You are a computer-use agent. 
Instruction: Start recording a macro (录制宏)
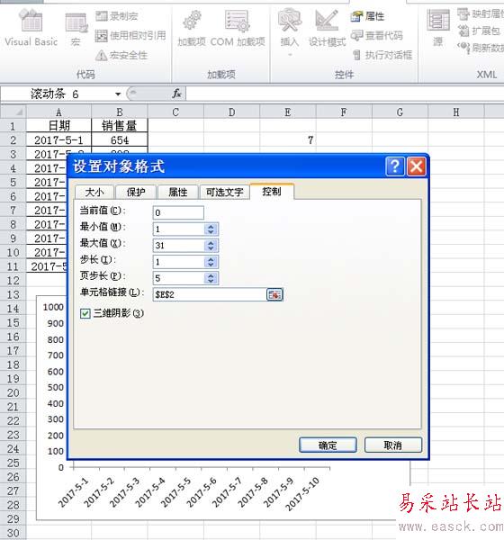pyautogui.click(x=117, y=16)
